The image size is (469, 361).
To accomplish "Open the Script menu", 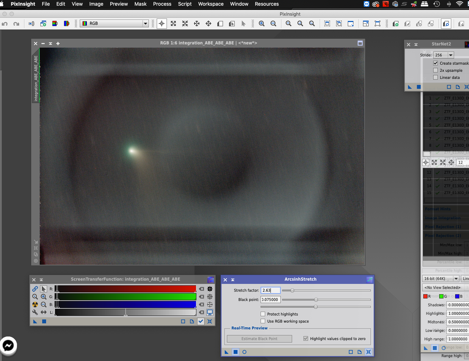I will 185,4.
